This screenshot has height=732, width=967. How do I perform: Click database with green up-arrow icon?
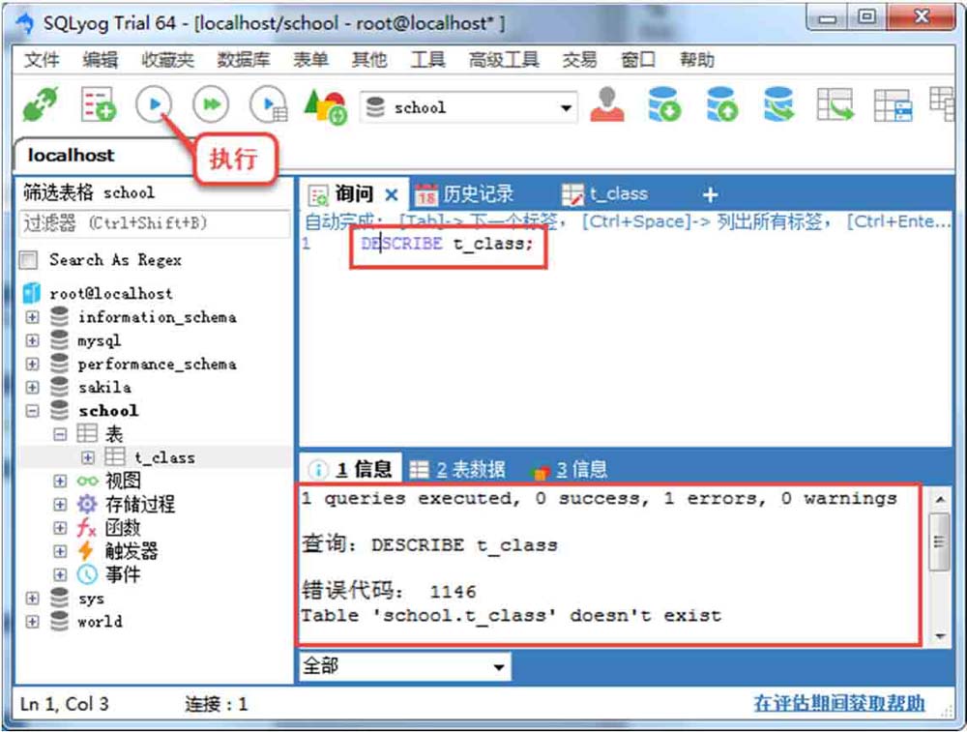(721, 104)
